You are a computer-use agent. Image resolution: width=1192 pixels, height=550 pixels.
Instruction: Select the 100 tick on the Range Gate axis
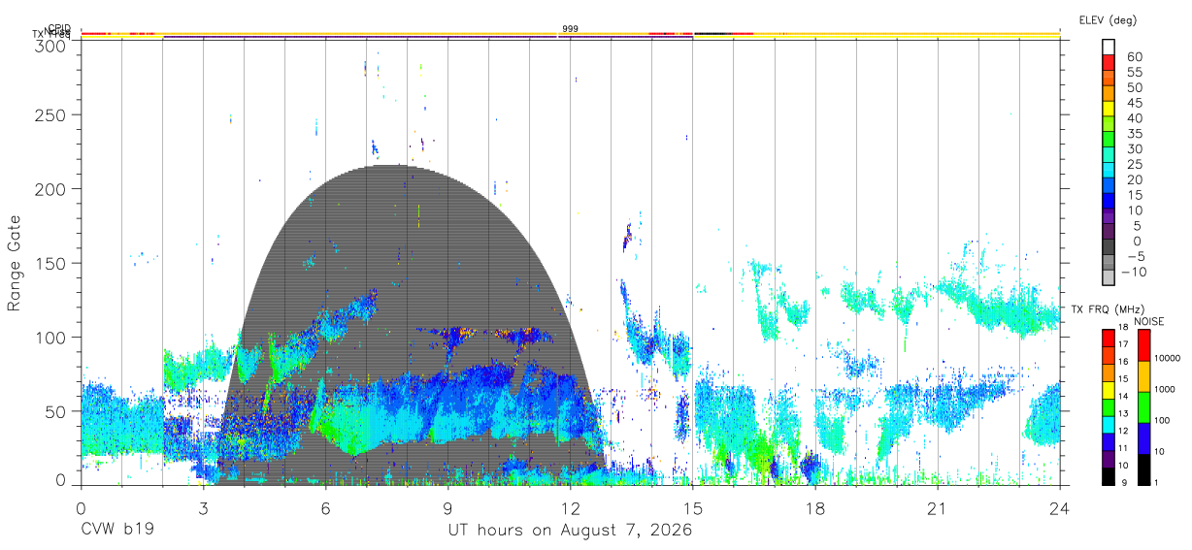[x=50, y=337]
